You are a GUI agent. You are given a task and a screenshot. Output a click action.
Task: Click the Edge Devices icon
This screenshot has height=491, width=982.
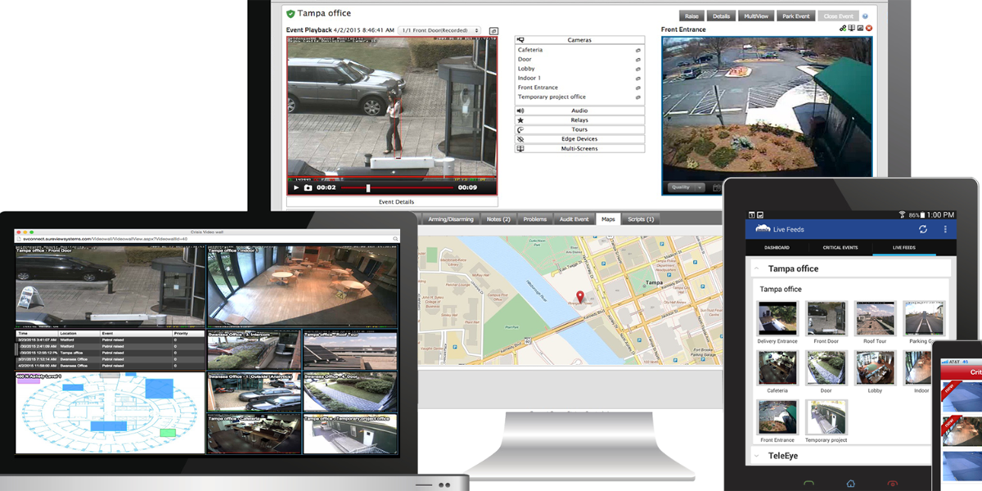coord(520,139)
